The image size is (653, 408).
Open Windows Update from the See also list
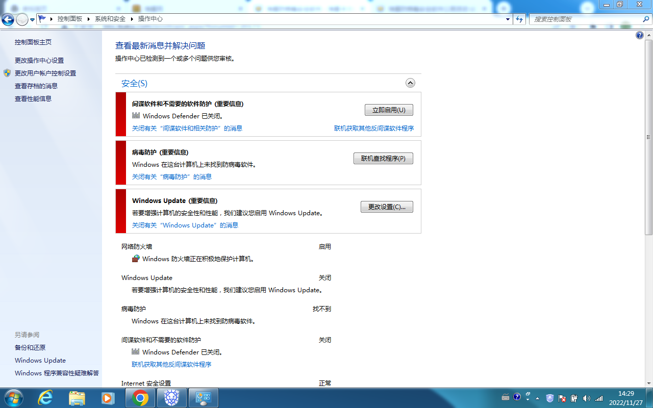[x=40, y=361]
